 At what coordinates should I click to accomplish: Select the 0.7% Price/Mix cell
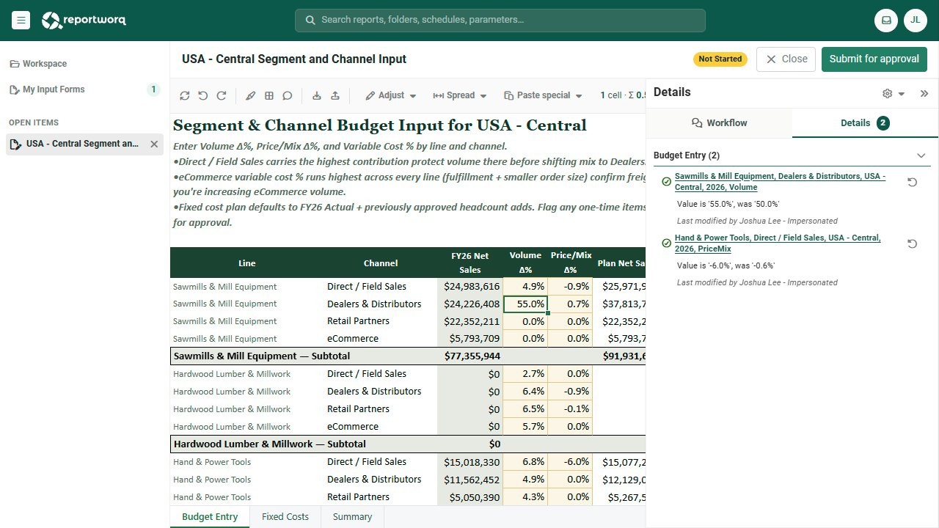tap(570, 304)
